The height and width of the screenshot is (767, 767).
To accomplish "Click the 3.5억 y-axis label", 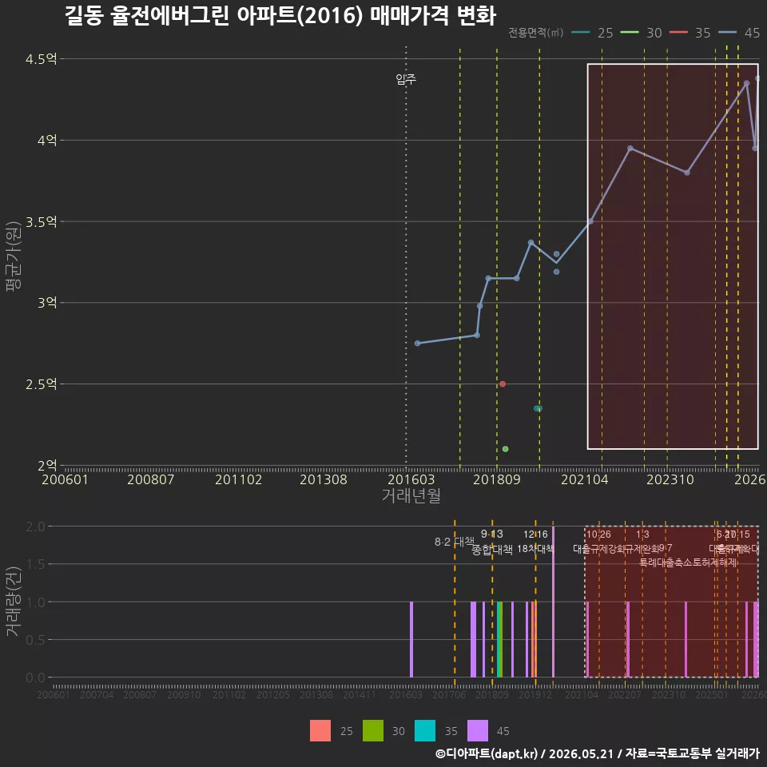I will tap(41, 222).
